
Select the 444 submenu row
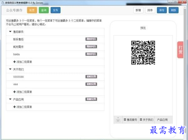55,84
